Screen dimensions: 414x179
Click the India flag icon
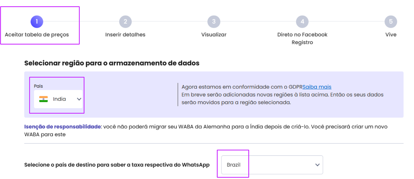44,99
